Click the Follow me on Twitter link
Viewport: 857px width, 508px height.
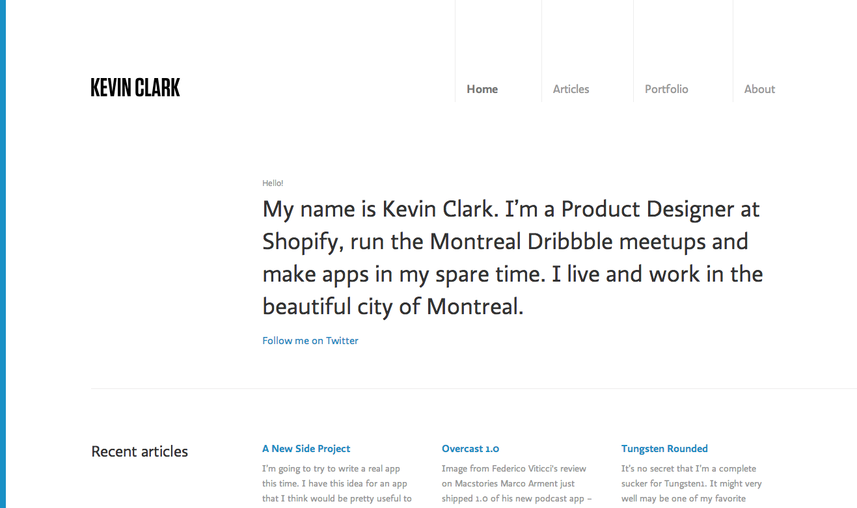coord(310,340)
